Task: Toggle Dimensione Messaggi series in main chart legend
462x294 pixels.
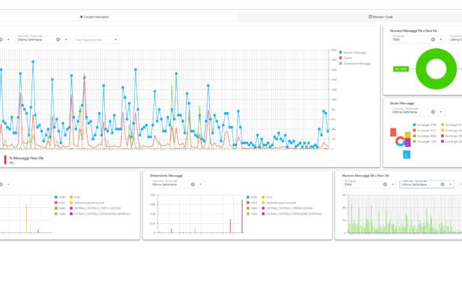Action: 355,64
